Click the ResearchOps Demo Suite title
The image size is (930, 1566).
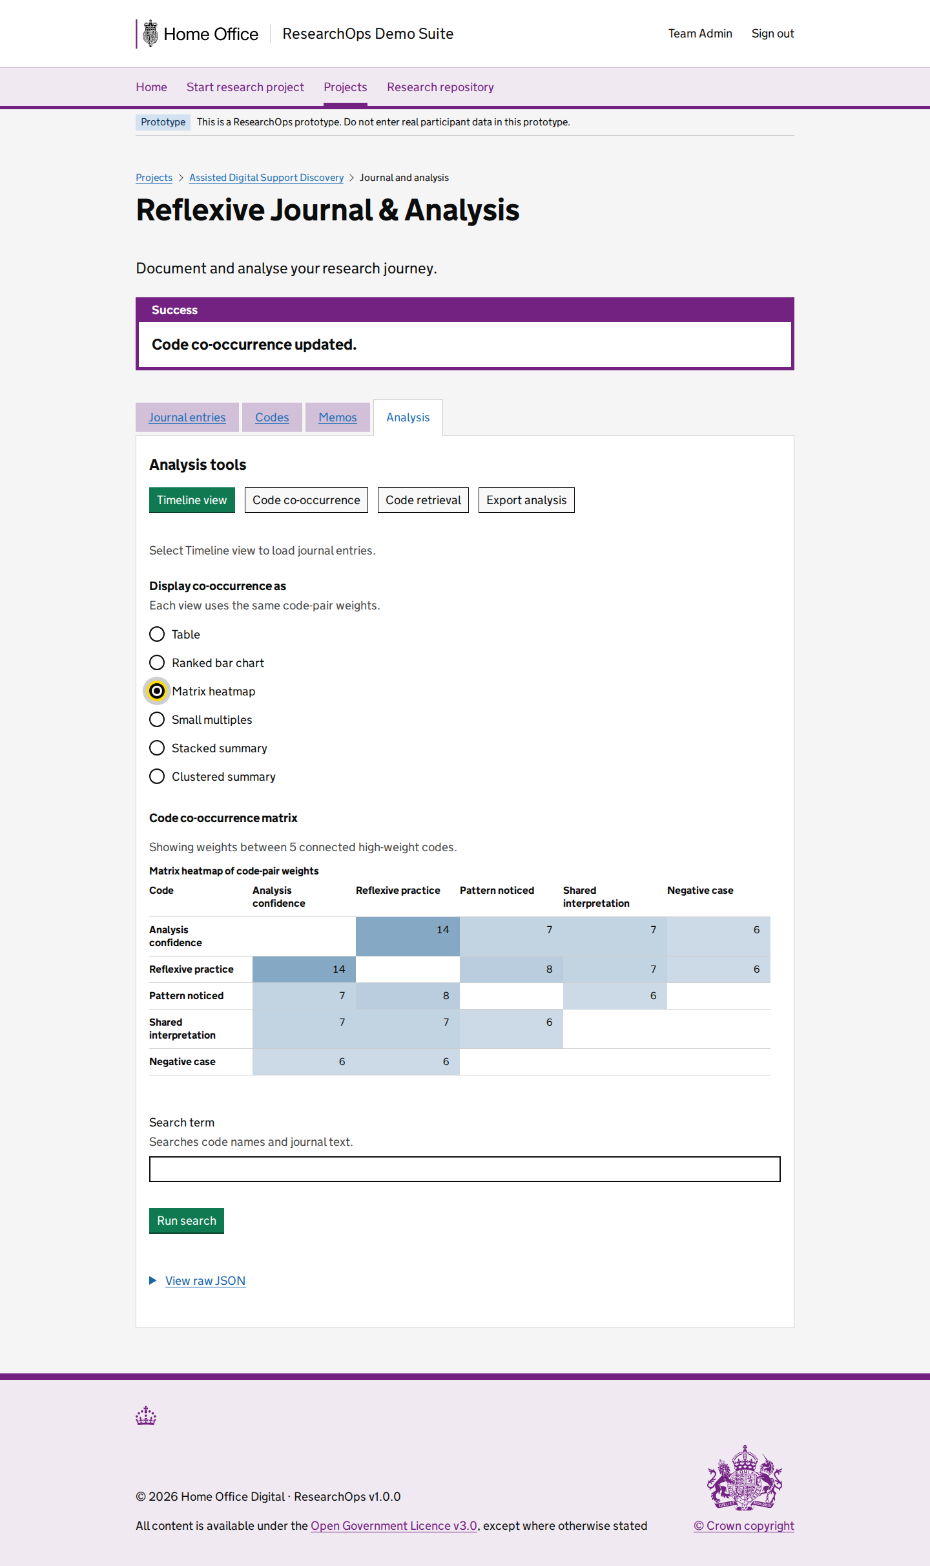367,34
